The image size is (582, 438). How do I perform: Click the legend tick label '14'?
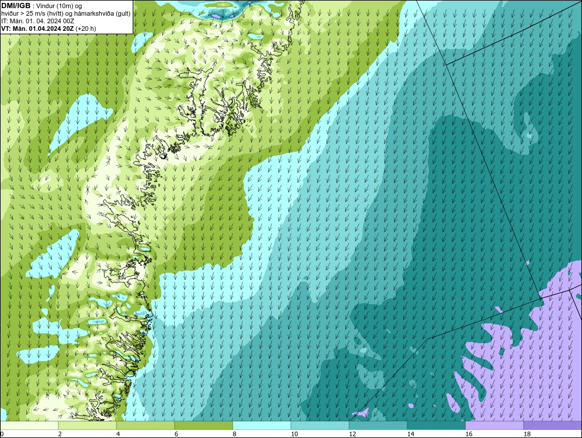pos(410,434)
